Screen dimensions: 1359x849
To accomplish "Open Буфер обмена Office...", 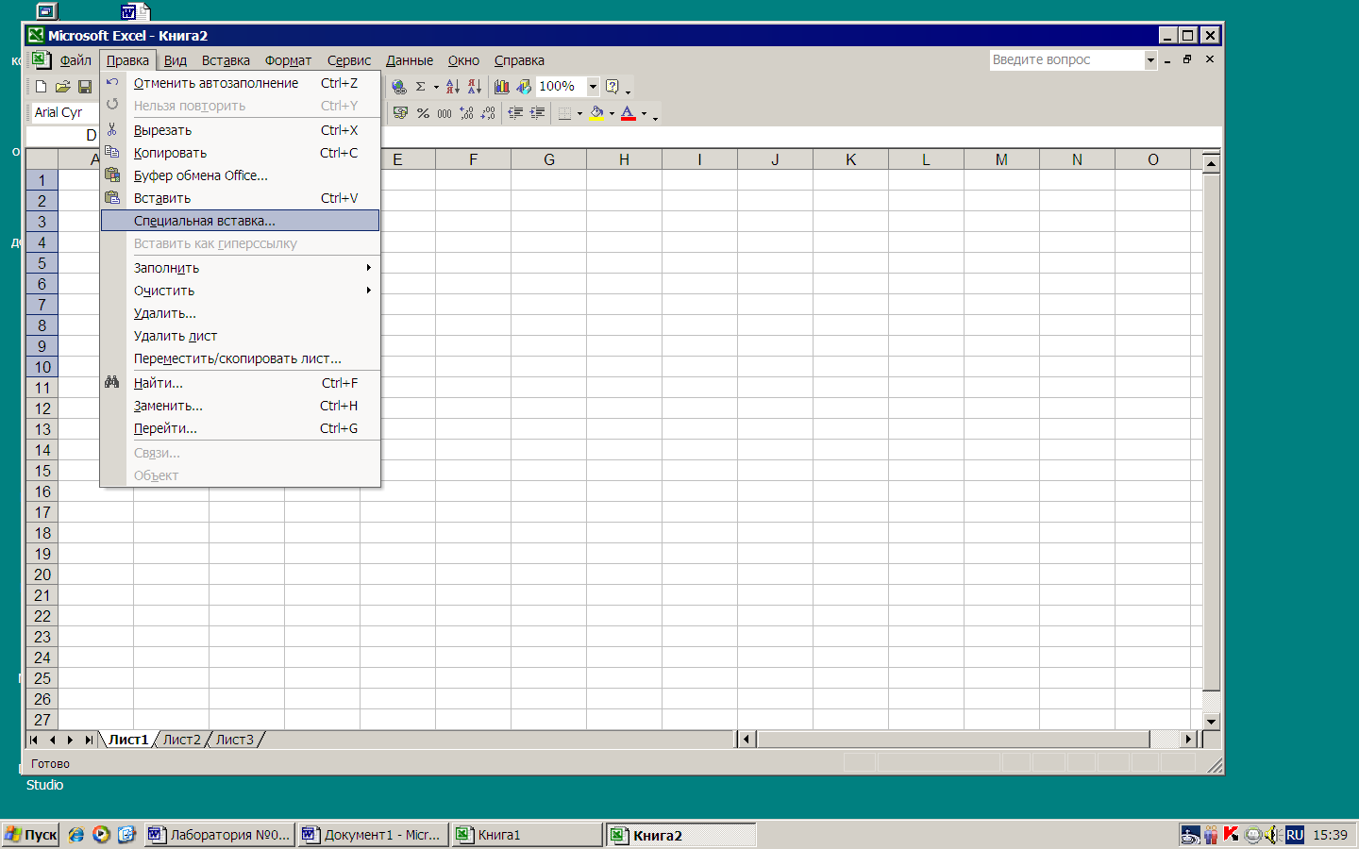I will coord(241,175).
